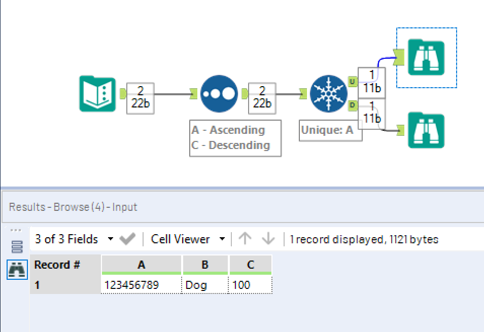Select the lower Browse tool binoculars
The height and width of the screenshot is (332, 484).
pos(426,130)
